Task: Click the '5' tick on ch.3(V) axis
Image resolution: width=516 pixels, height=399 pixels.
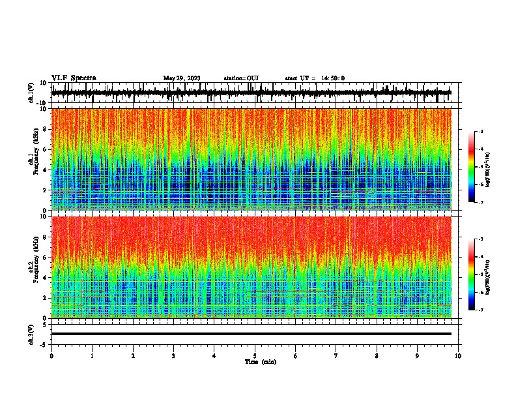Action: [45, 324]
